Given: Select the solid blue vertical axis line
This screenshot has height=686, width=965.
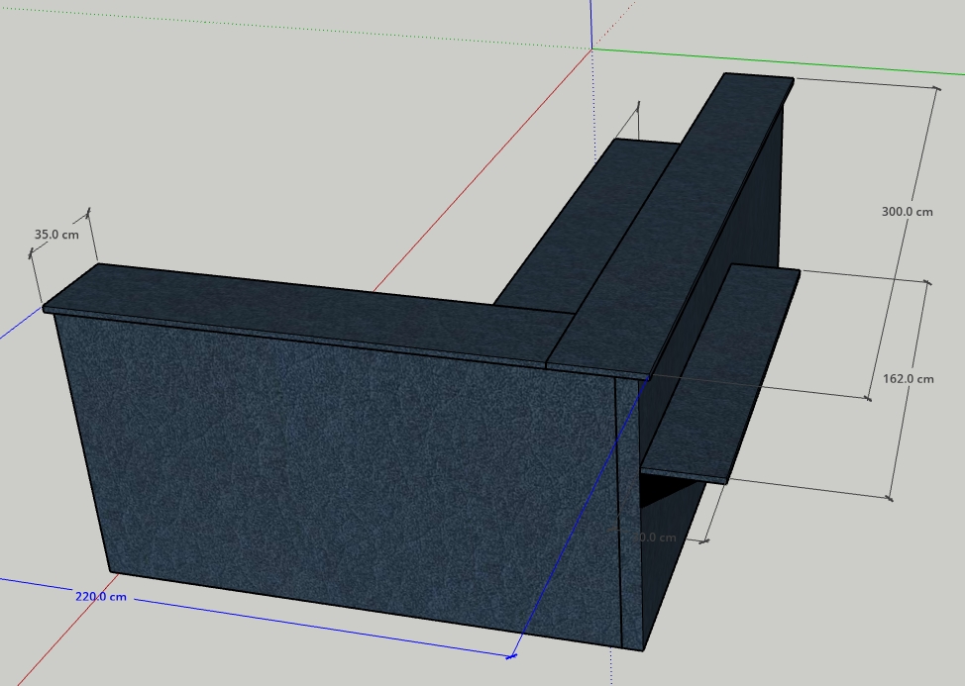Looking at the screenshot, I should coord(591,22).
